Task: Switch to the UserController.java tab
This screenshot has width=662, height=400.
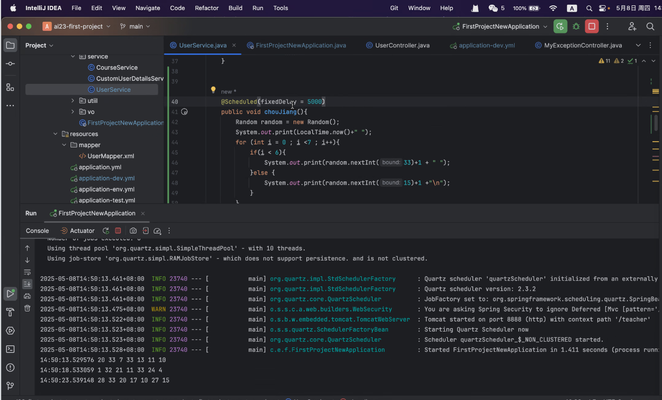Action: (398, 45)
